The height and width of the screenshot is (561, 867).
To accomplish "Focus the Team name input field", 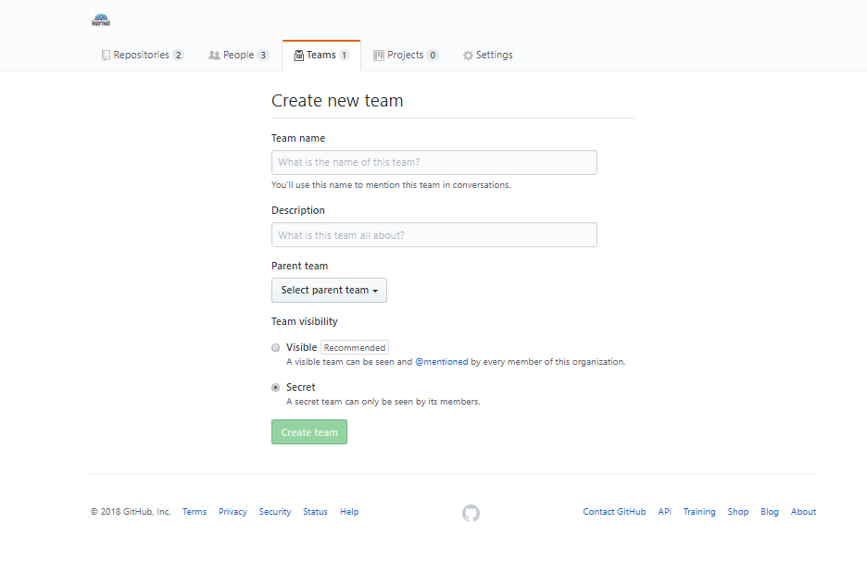I will (433, 163).
